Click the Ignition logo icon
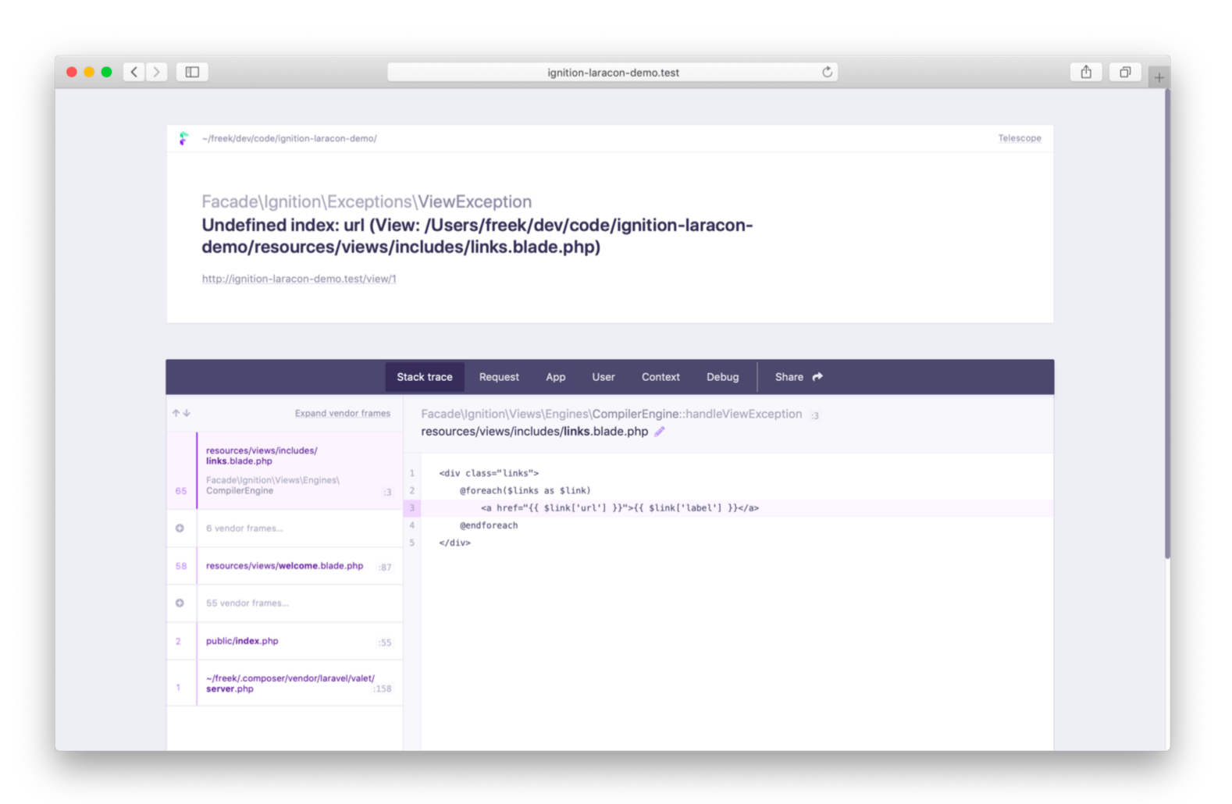Screen dimensions: 1232x804 point(183,138)
